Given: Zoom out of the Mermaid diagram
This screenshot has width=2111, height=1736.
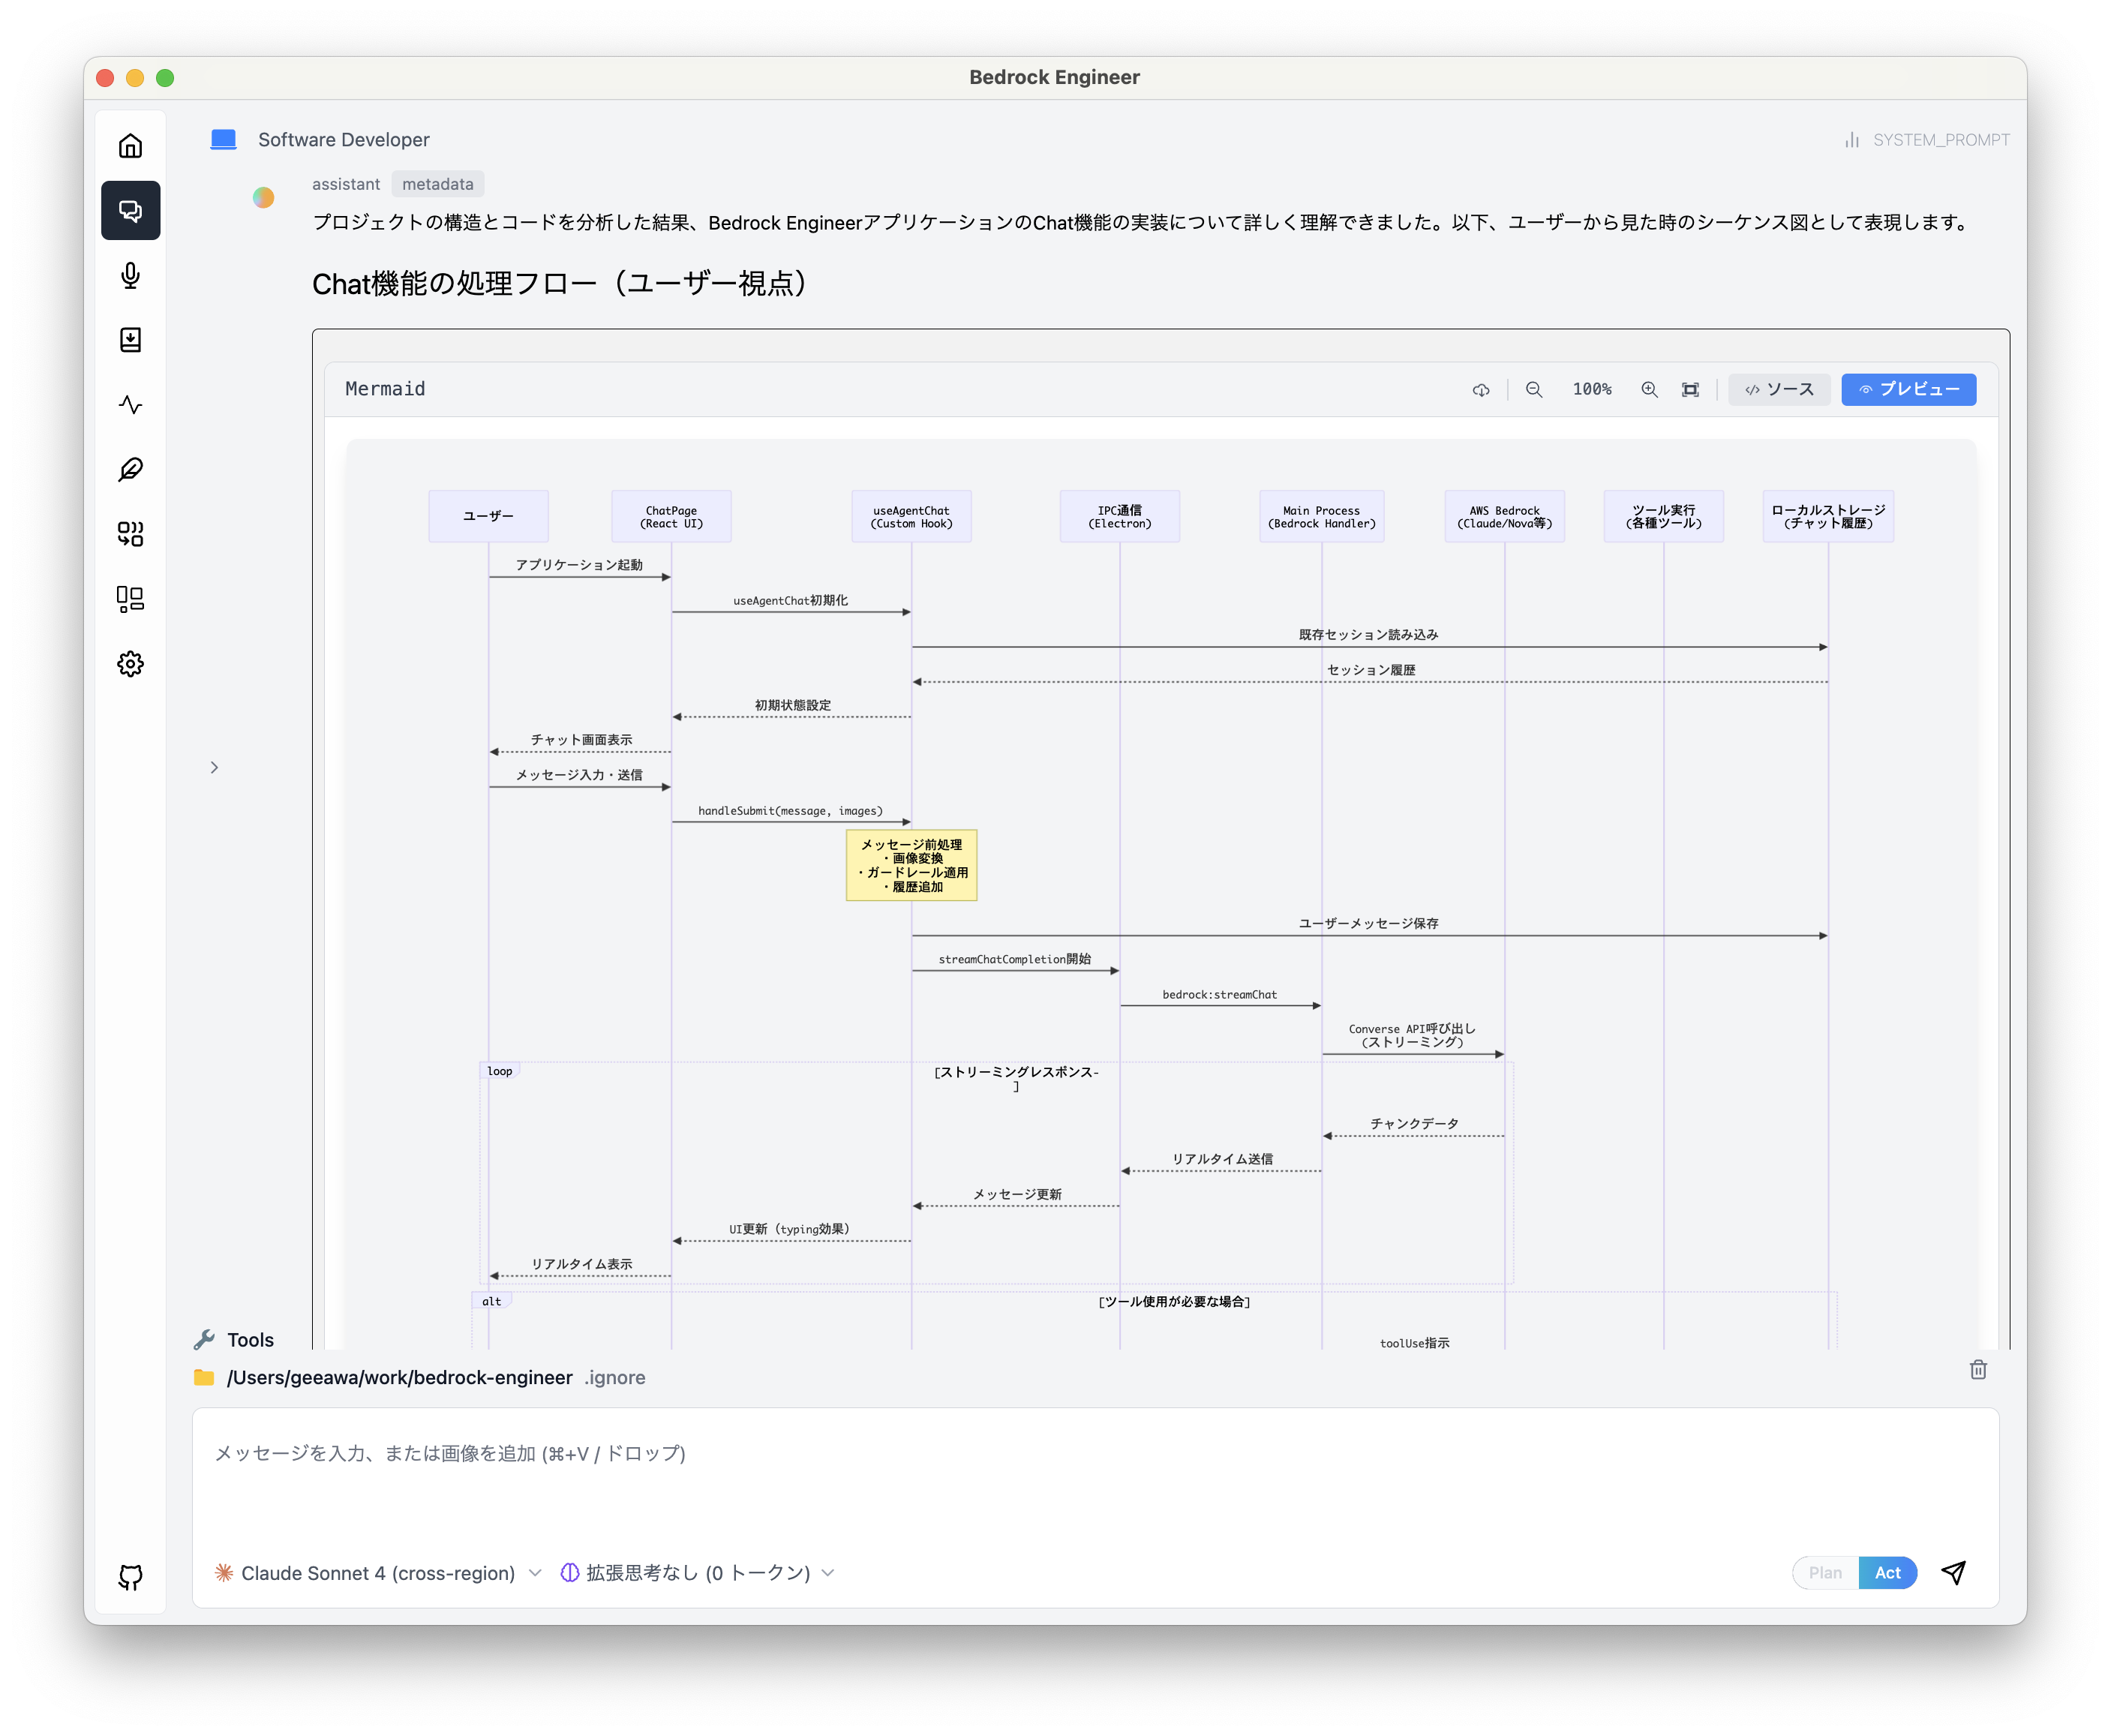Looking at the screenshot, I should point(1533,389).
